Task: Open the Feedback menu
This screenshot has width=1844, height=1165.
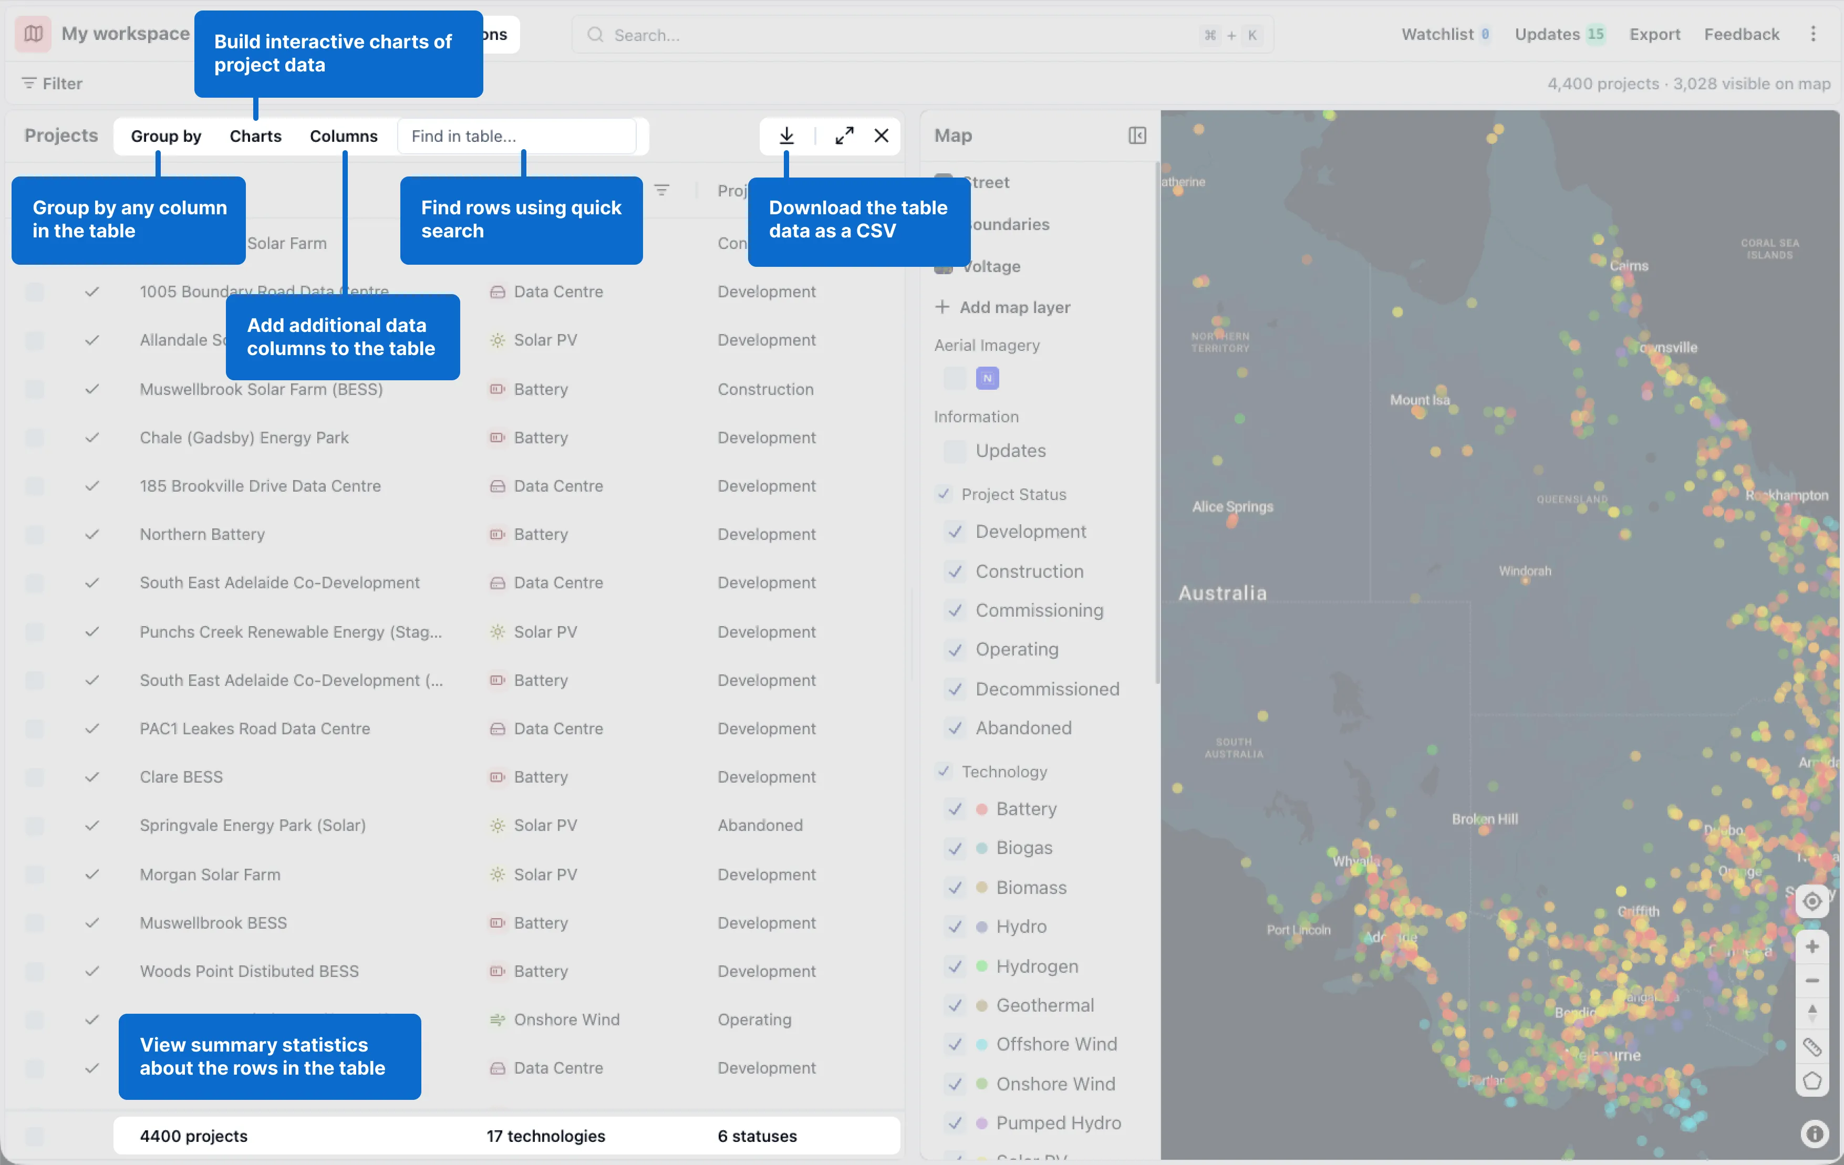Action: point(1742,34)
